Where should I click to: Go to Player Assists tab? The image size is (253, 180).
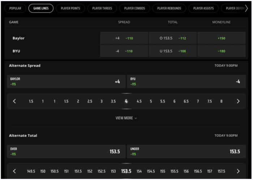(x=203, y=8)
